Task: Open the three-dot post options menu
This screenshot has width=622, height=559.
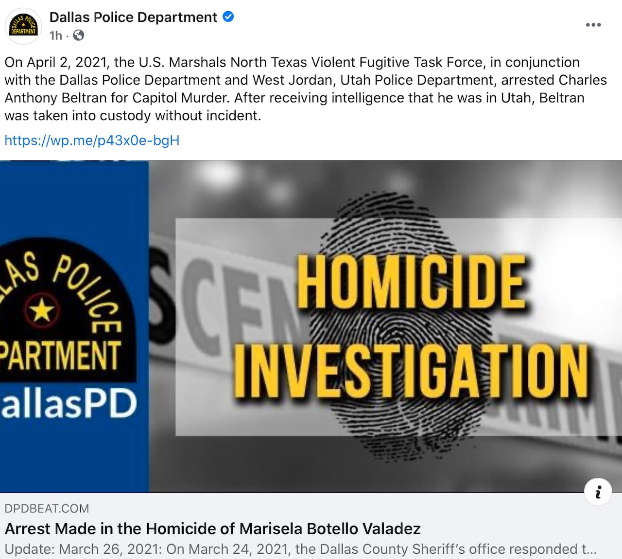Action: tap(593, 25)
